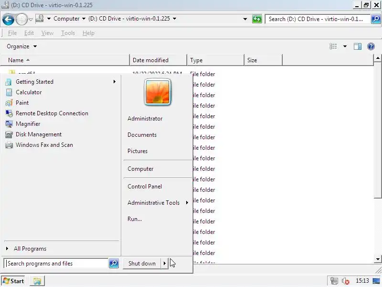Sort by Size column header
The image size is (382, 287).
pos(263,60)
